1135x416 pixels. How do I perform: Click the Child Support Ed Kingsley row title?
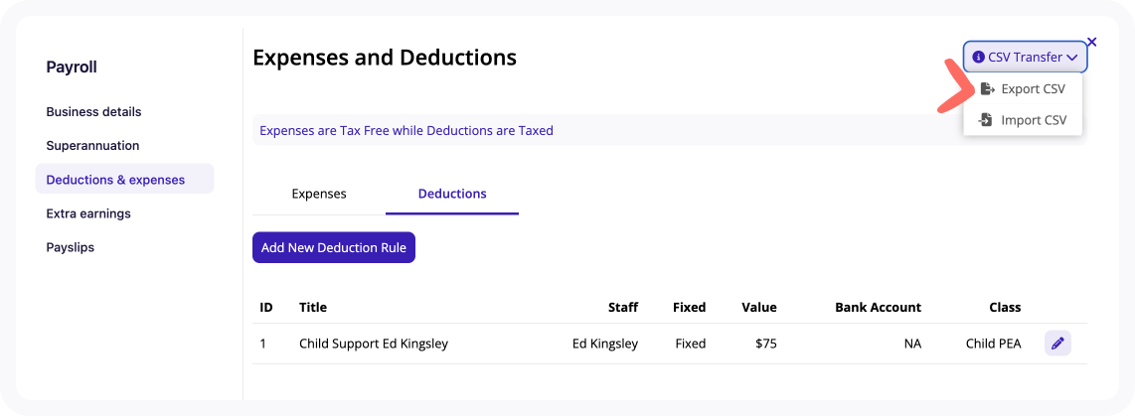pyautogui.click(x=374, y=344)
